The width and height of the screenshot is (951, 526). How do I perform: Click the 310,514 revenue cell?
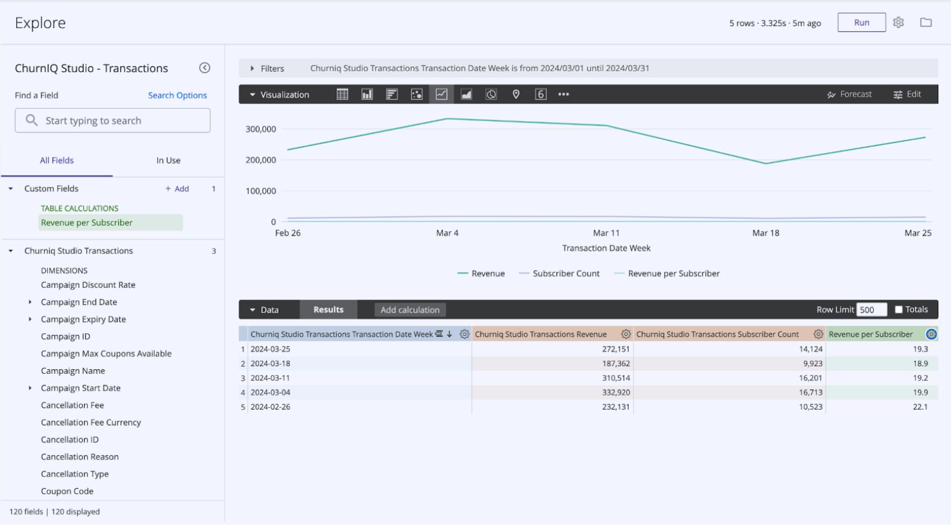point(553,378)
